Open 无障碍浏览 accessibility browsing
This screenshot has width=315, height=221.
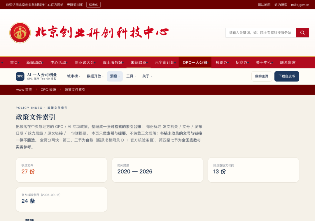pyautogui.click(x=75, y=5)
